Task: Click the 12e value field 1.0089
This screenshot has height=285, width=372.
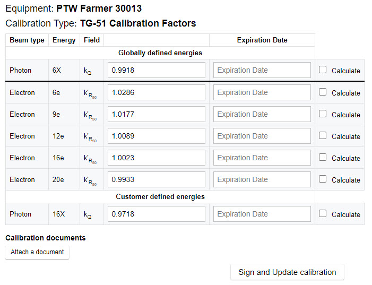Action: [157, 136]
